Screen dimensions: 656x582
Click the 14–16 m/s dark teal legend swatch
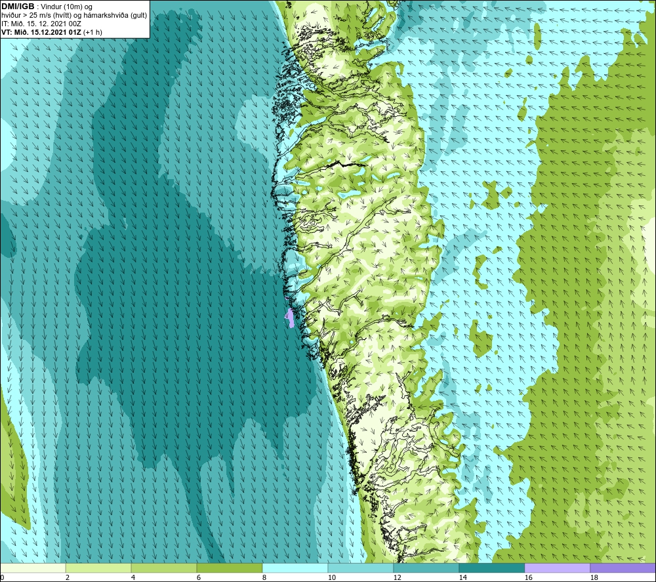[x=491, y=568]
